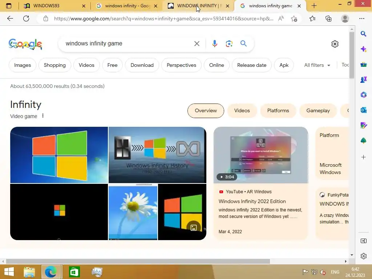Viewport: 372px width, 279px height.
Task: Go to Google home via logo
Action: point(25,44)
